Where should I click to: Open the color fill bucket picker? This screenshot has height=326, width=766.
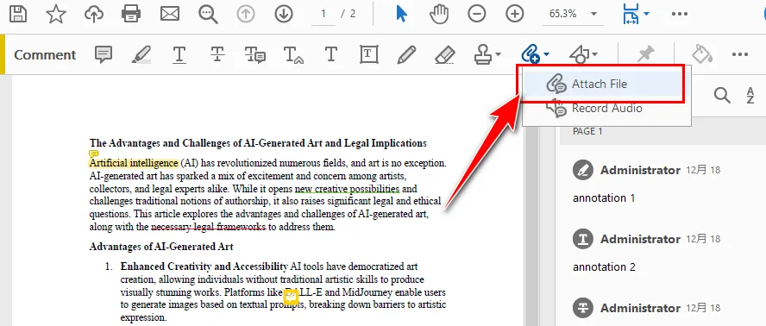(701, 53)
